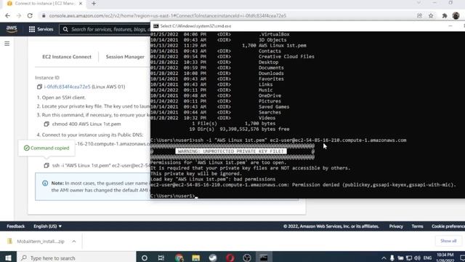
Task: Show hidden system tray icons
Action: tap(384, 258)
